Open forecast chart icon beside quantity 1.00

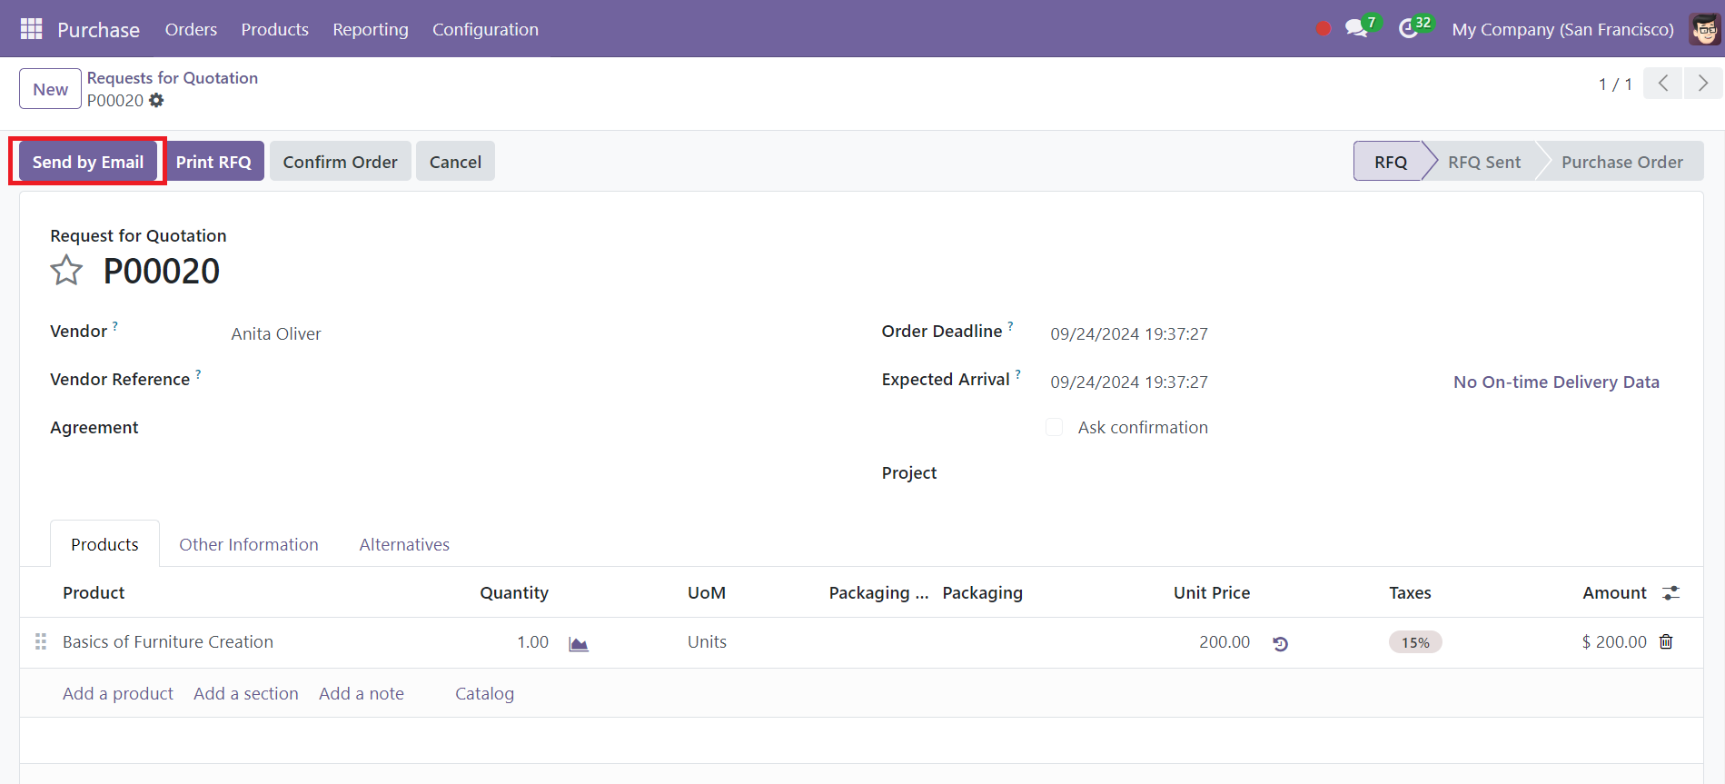[x=579, y=643]
